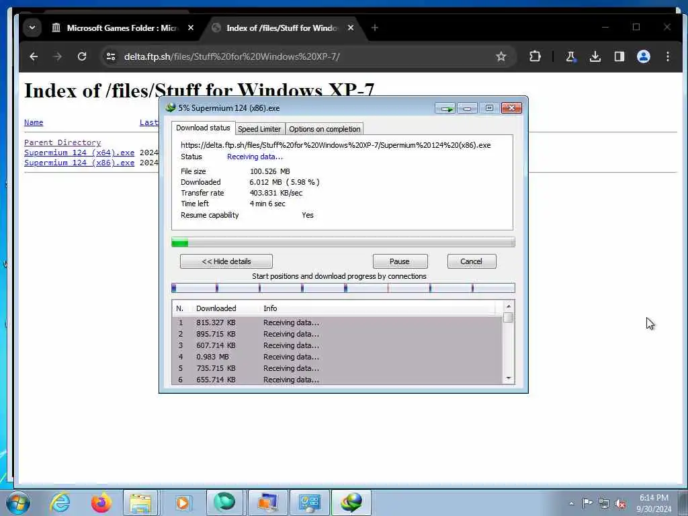Screen dimensions: 688x516
Task: Close the Microsoft Games Folder tab
Action: (x=190, y=28)
